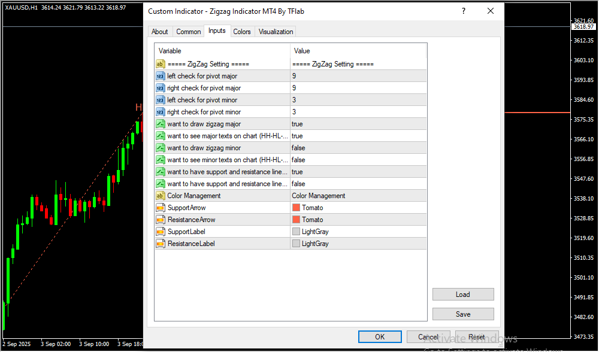Open the ResistanceArrow Tomato color dropdown

358,220
